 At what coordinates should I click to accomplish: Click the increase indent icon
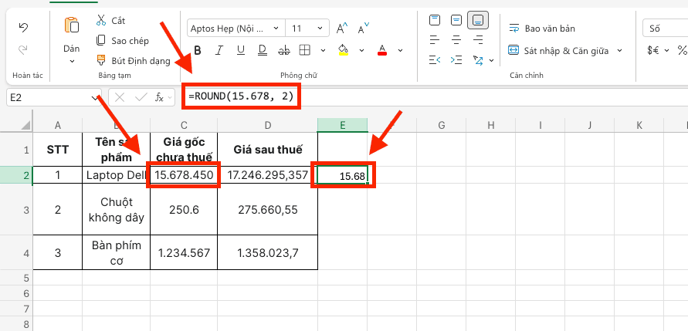point(456,59)
